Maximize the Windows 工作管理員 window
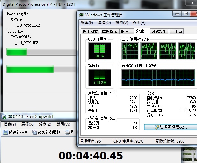This screenshot has width=197, height=163. coord(186,14)
